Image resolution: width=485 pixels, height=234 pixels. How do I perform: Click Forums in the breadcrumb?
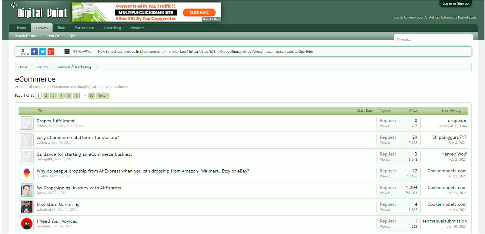click(x=42, y=67)
